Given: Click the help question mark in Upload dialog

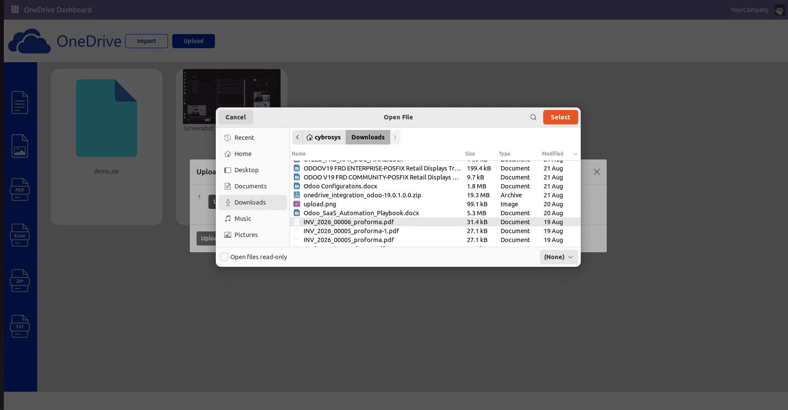Looking at the screenshot, I should point(199,197).
